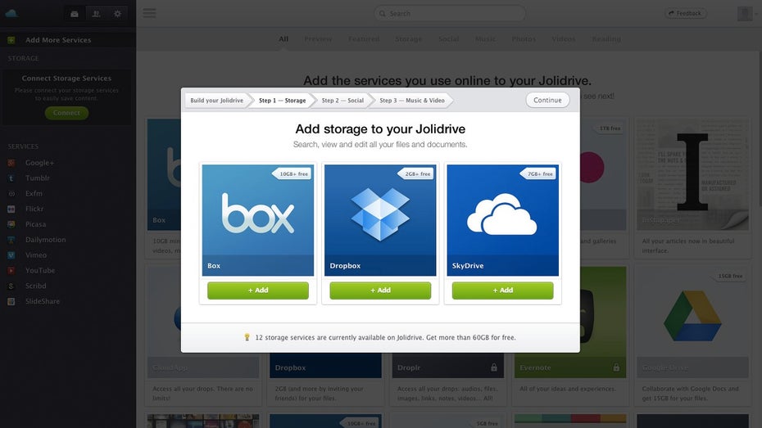Image resolution: width=762 pixels, height=428 pixels.
Task: Click the Picasa icon in sidebar
Action: point(11,224)
